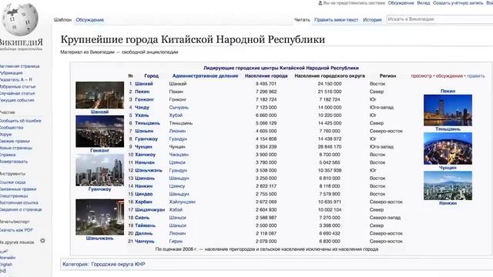The width and height of the screenshot is (493, 277).
Task: Open the Нанкин city link in row 14
Action: tap(144, 186)
